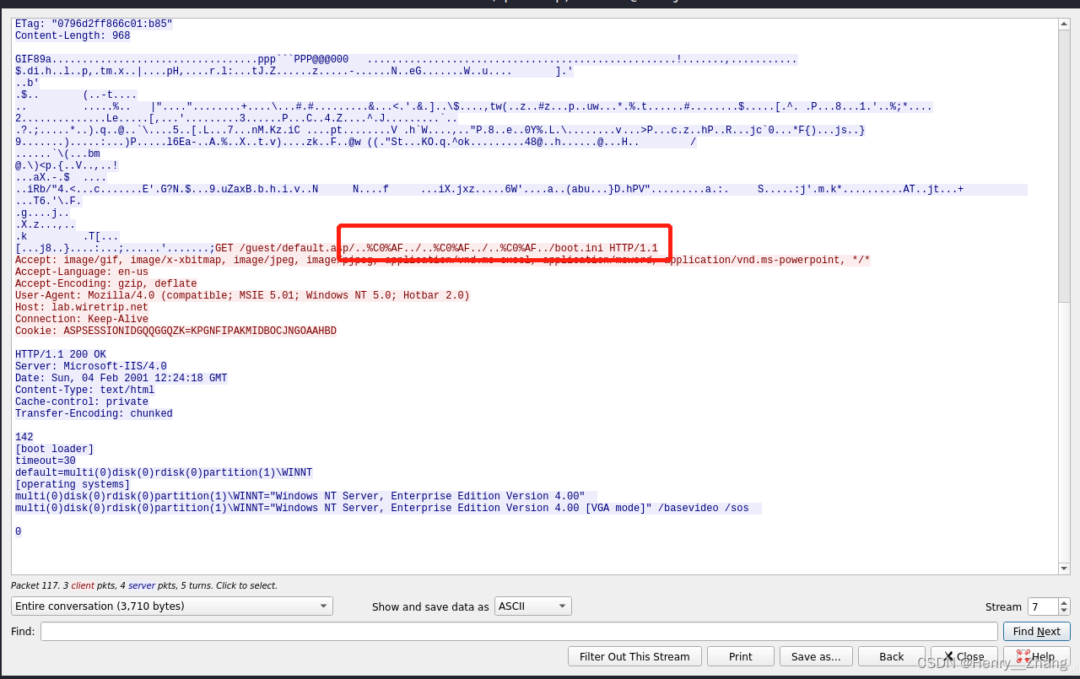Image resolution: width=1080 pixels, height=679 pixels.
Task: Click the Stream number field
Action: (1043, 606)
